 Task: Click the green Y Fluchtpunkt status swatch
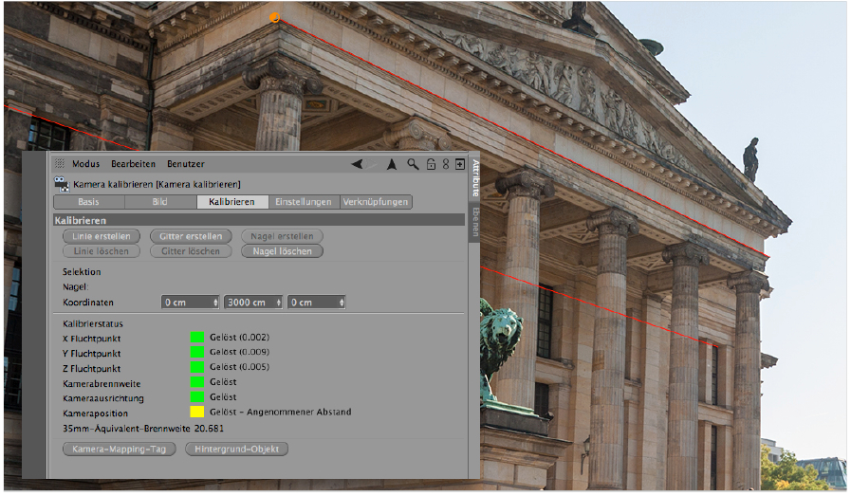197,352
